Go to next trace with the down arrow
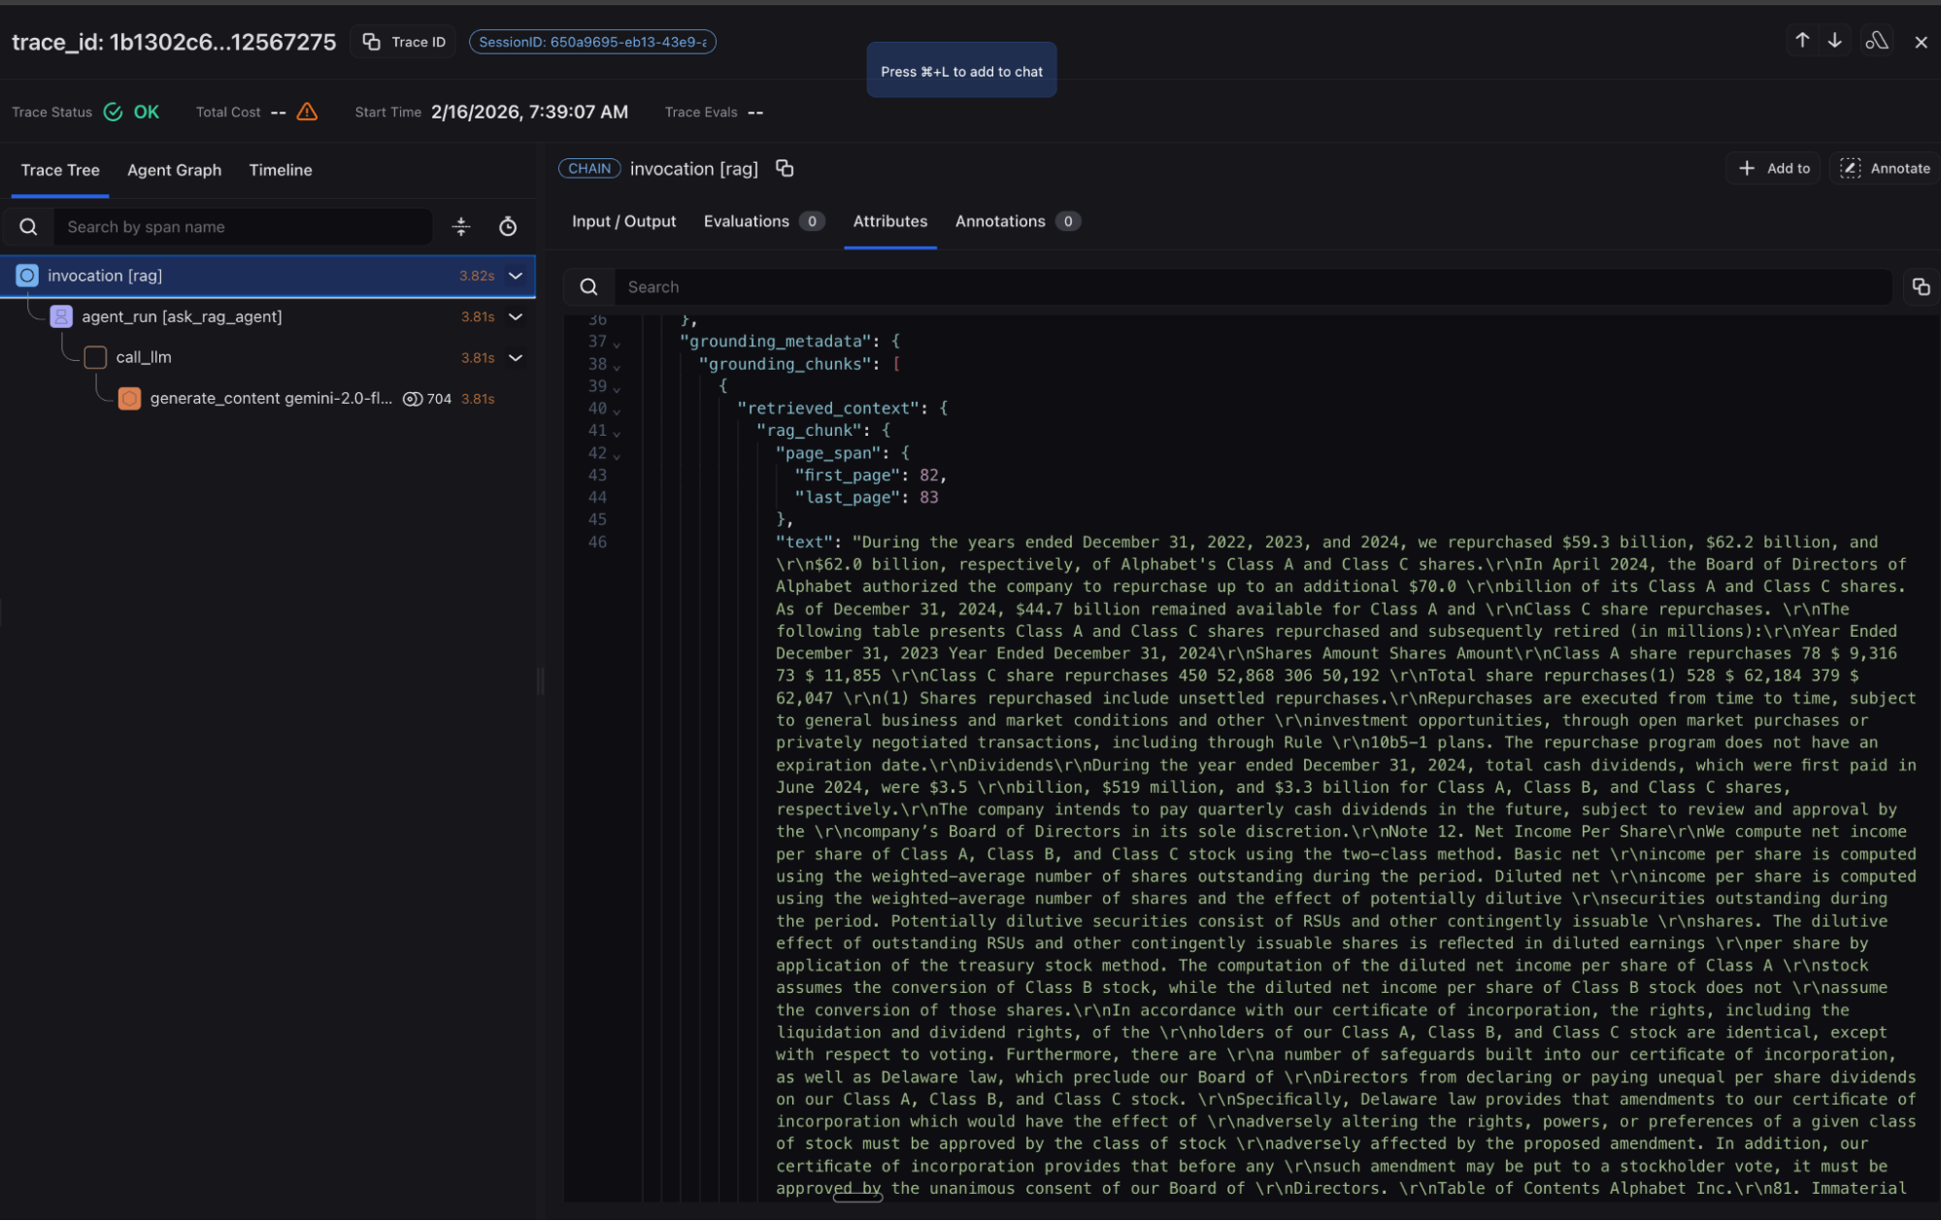 tap(1834, 41)
